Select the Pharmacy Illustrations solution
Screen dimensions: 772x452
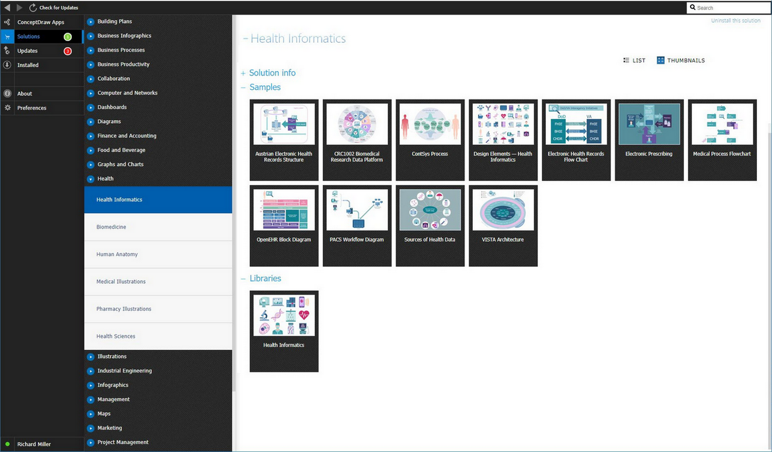[158, 309]
